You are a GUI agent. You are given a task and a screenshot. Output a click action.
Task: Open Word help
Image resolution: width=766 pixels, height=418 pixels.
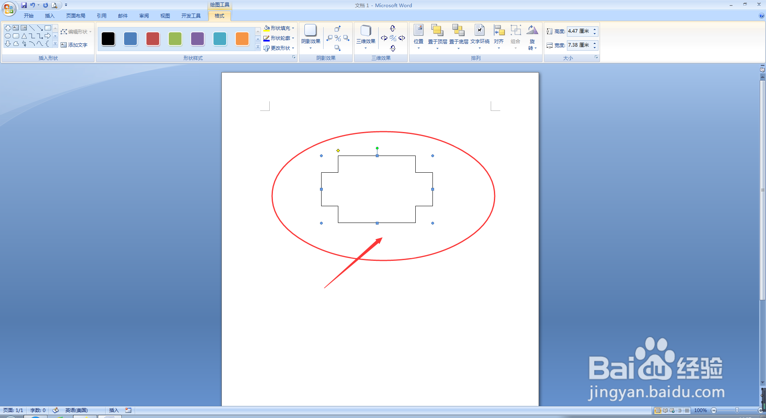click(762, 16)
